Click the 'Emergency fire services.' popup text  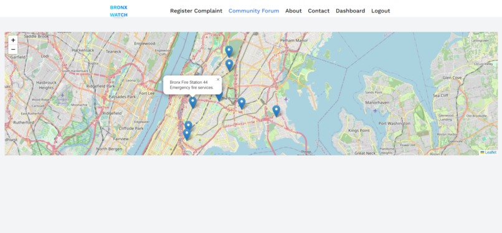pyautogui.click(x=191, y=88)
